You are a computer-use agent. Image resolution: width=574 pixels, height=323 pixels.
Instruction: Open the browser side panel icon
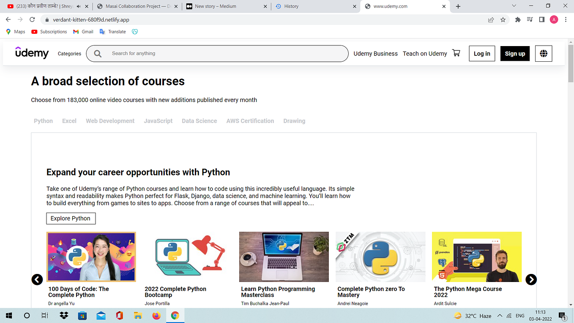click(542, 19)
